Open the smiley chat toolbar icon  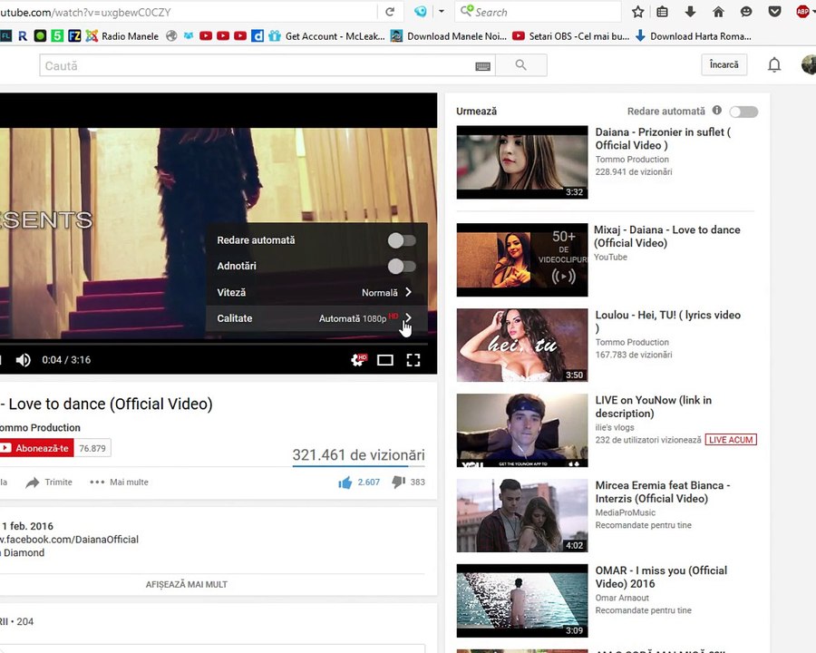pyautogui.click(x=746, y=12)
